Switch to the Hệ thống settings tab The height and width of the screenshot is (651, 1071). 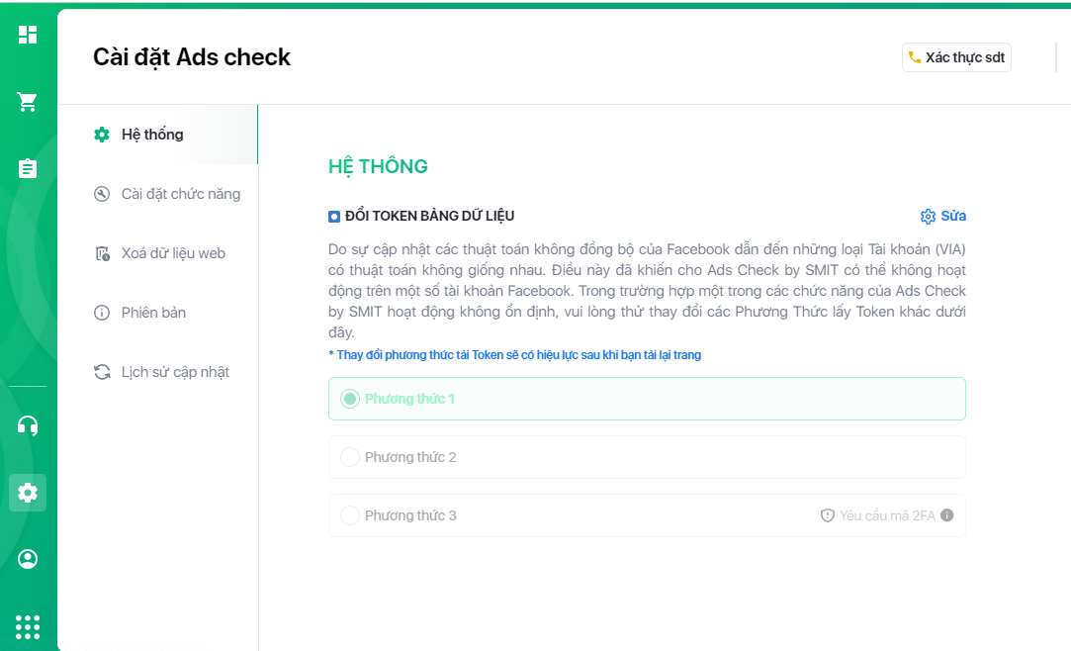click(151, 135)
